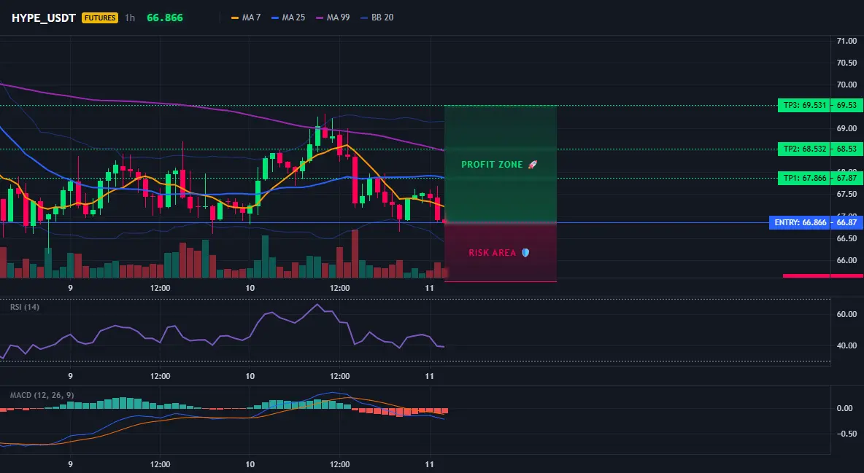Screen dimensions: 864x473
Task: Toggle the MA 25 legend item
Action: tap(289, 17)
